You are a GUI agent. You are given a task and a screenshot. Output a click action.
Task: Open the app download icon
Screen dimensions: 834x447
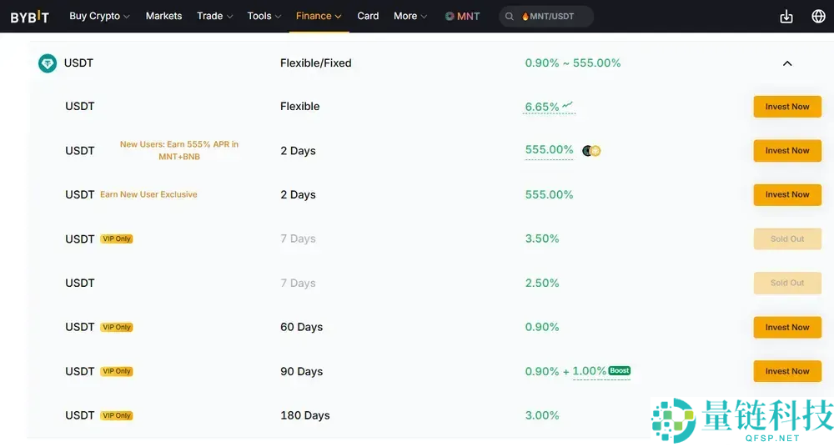coord(786,17)
